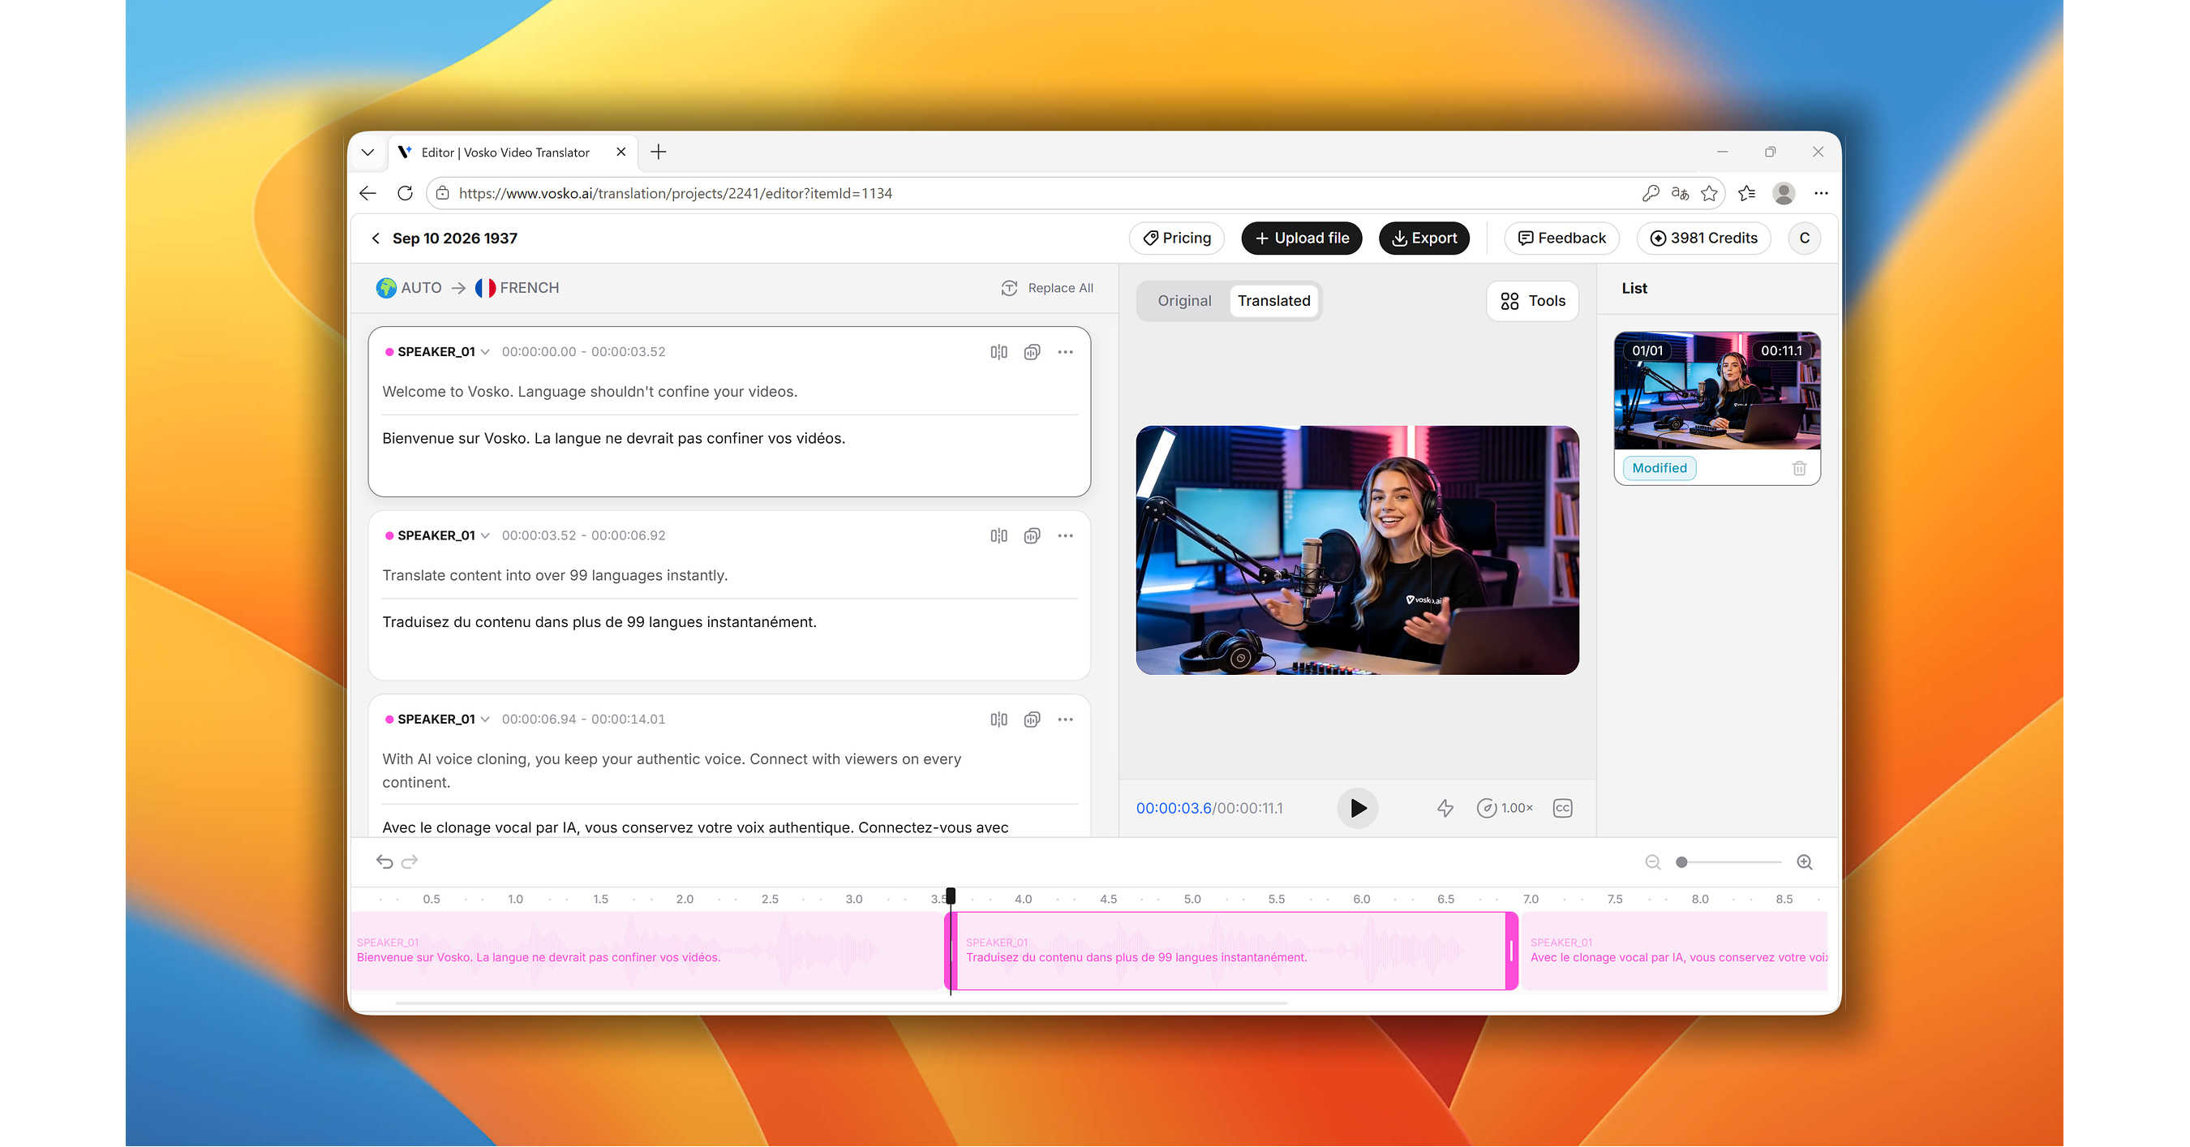Screen dimensions: 2190x1147
Task: Click the split icon on the 00:00:00.00 segment
Action: (x=998, y=352)
